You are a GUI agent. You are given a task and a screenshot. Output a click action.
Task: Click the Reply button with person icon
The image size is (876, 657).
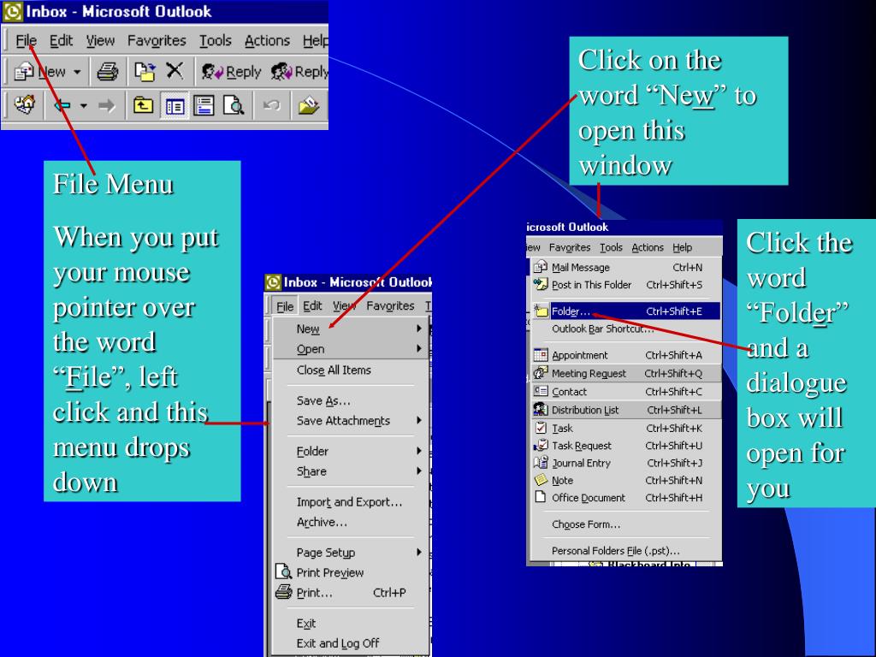point(231,72)
